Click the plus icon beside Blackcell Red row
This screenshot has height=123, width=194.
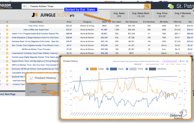(x=7, y=77)
